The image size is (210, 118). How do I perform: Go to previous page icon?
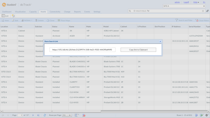[8, 115]
